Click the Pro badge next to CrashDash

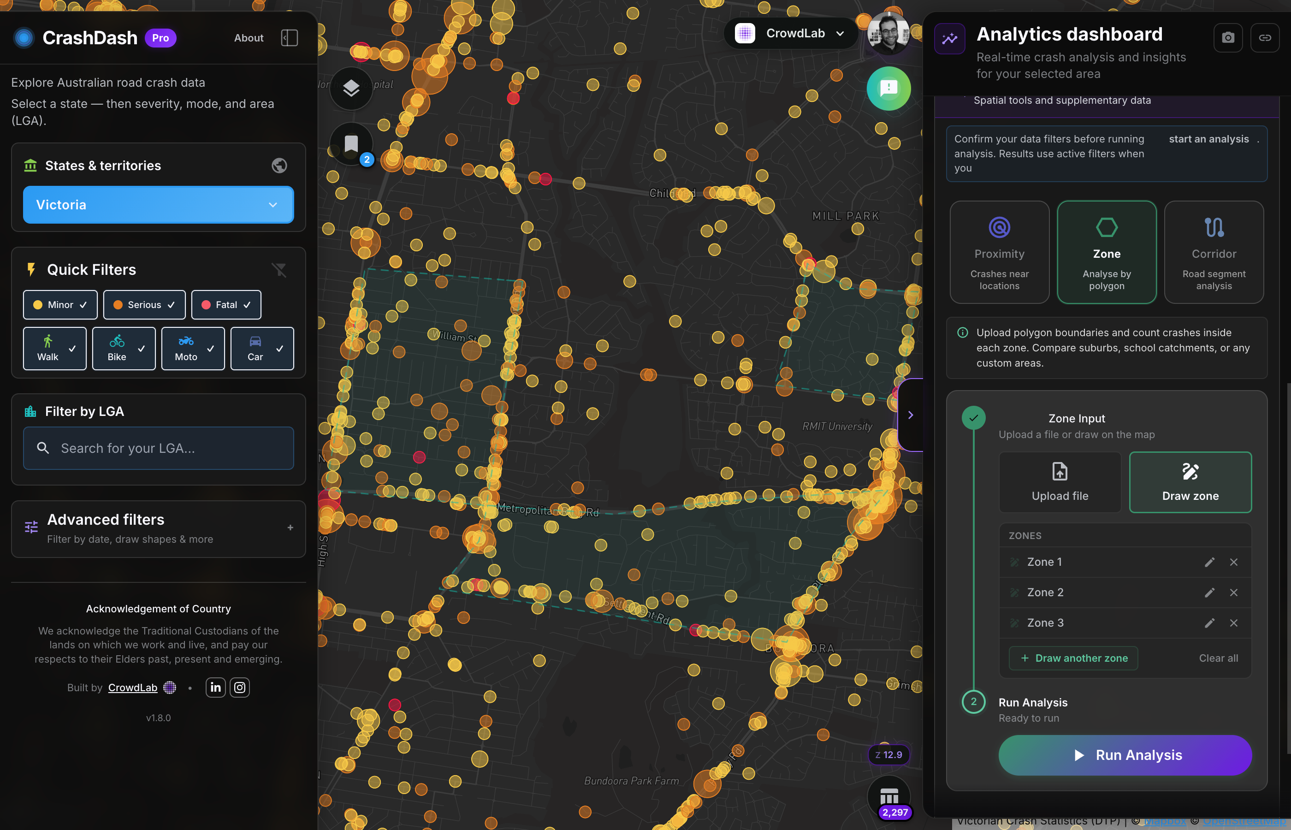(x=160, y=38)
